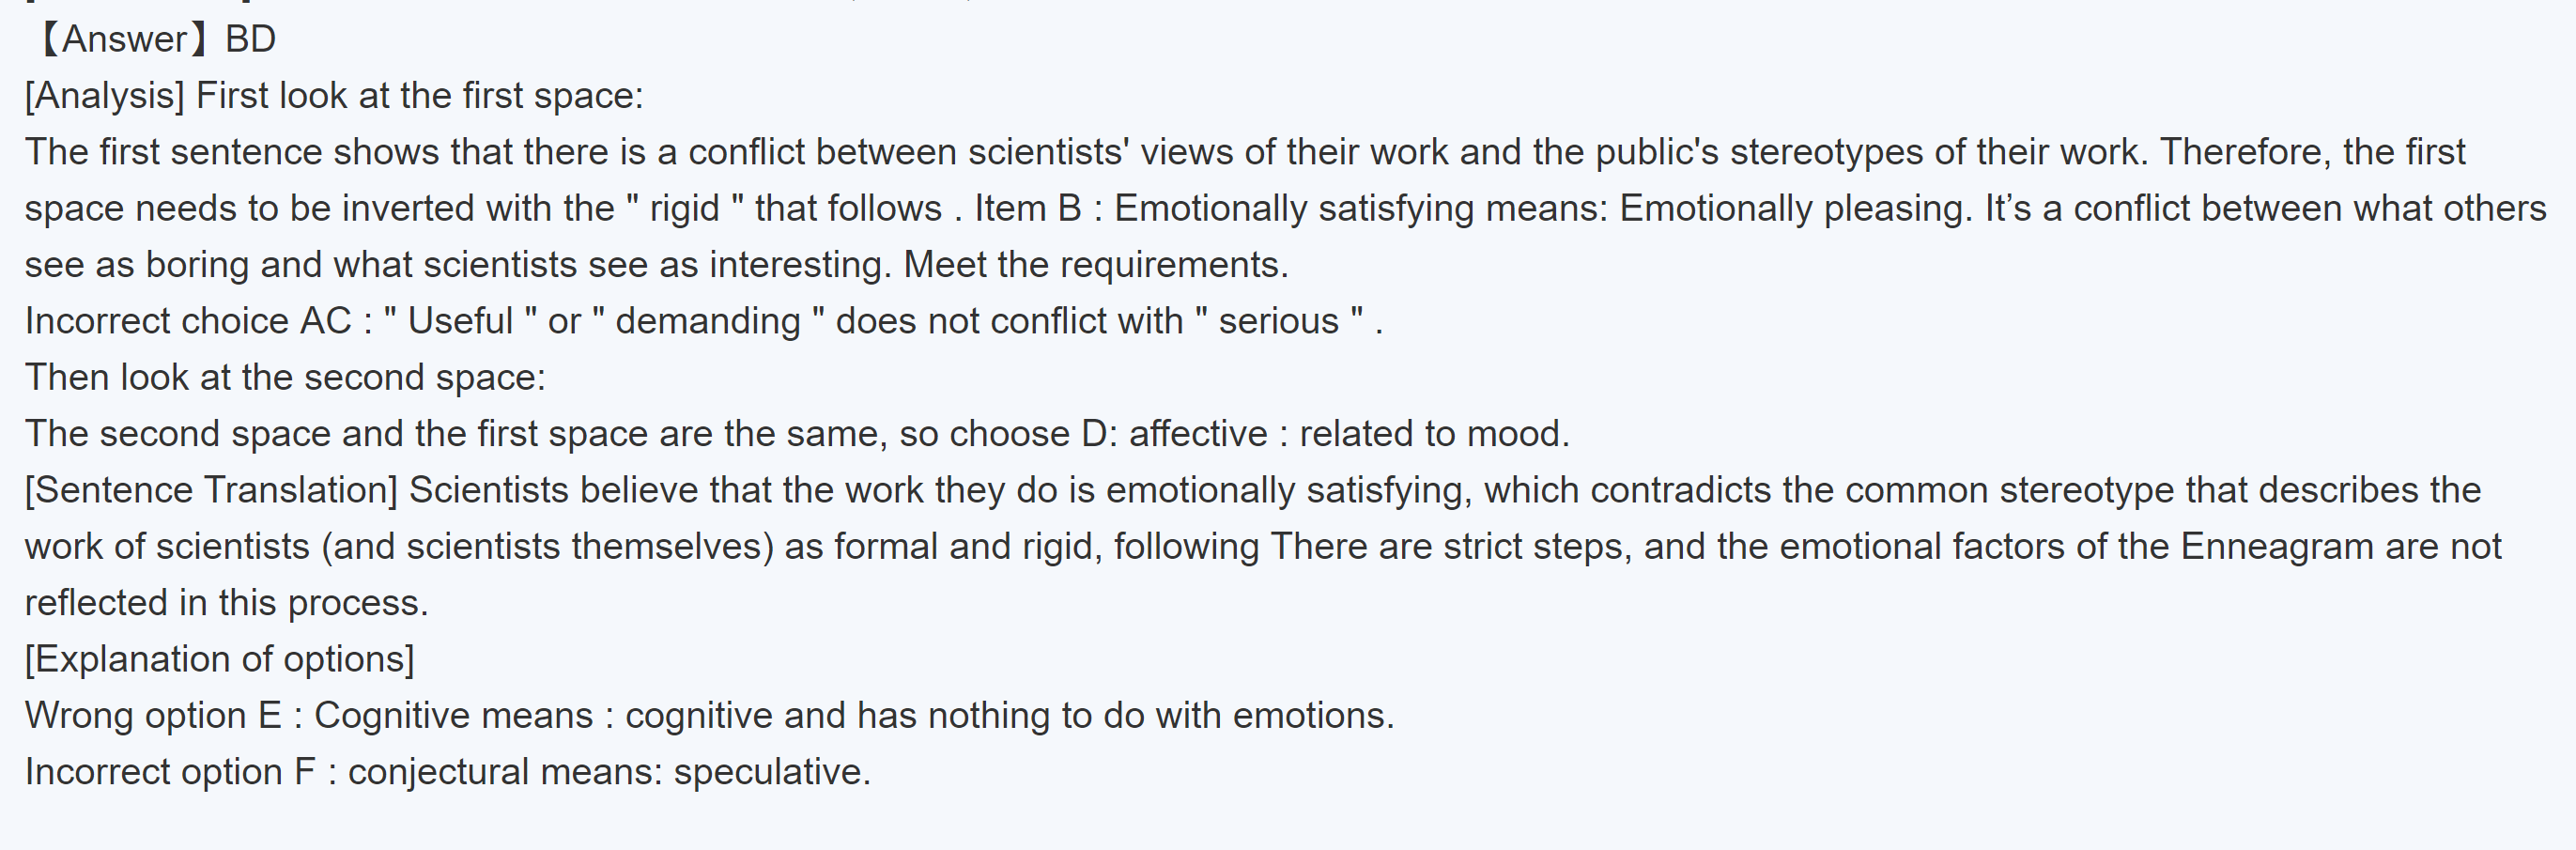This screenshot has height=850, width=2576.
Task: Click the "Meet the requirements." sentence
Action: pos(1096,265)
